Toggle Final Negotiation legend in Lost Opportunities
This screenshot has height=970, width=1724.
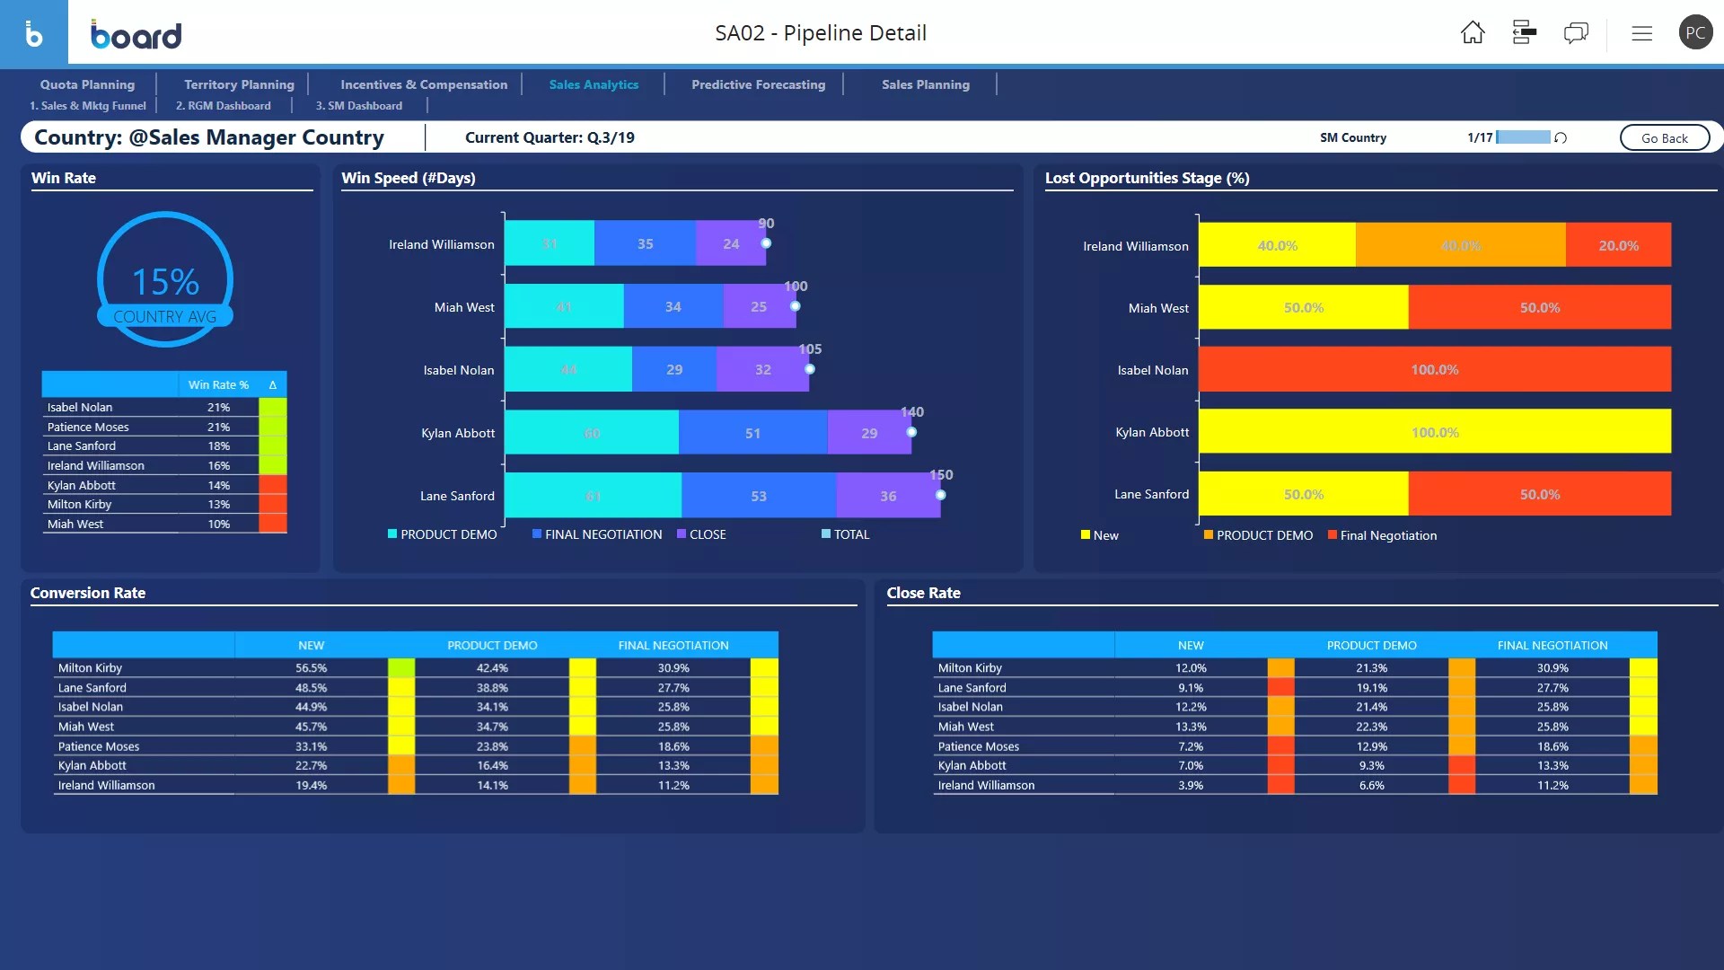pos(1382,535)
